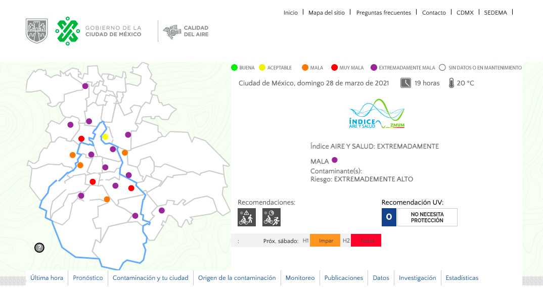Click the orange Impar H1 button
Screen dimensions: 543x288
coord(325,241)
